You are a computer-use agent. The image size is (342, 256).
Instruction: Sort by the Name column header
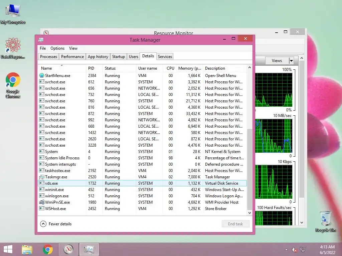62,68
